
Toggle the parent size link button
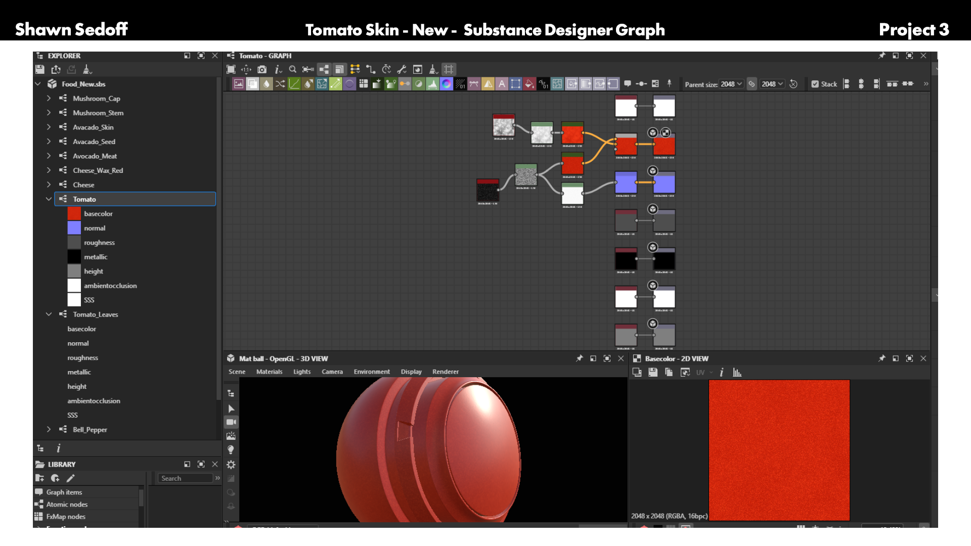[752, 84]
